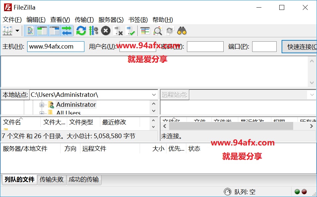The image size is (317, 197).
Task: Select the All Users folder
Action: point(68,112)
